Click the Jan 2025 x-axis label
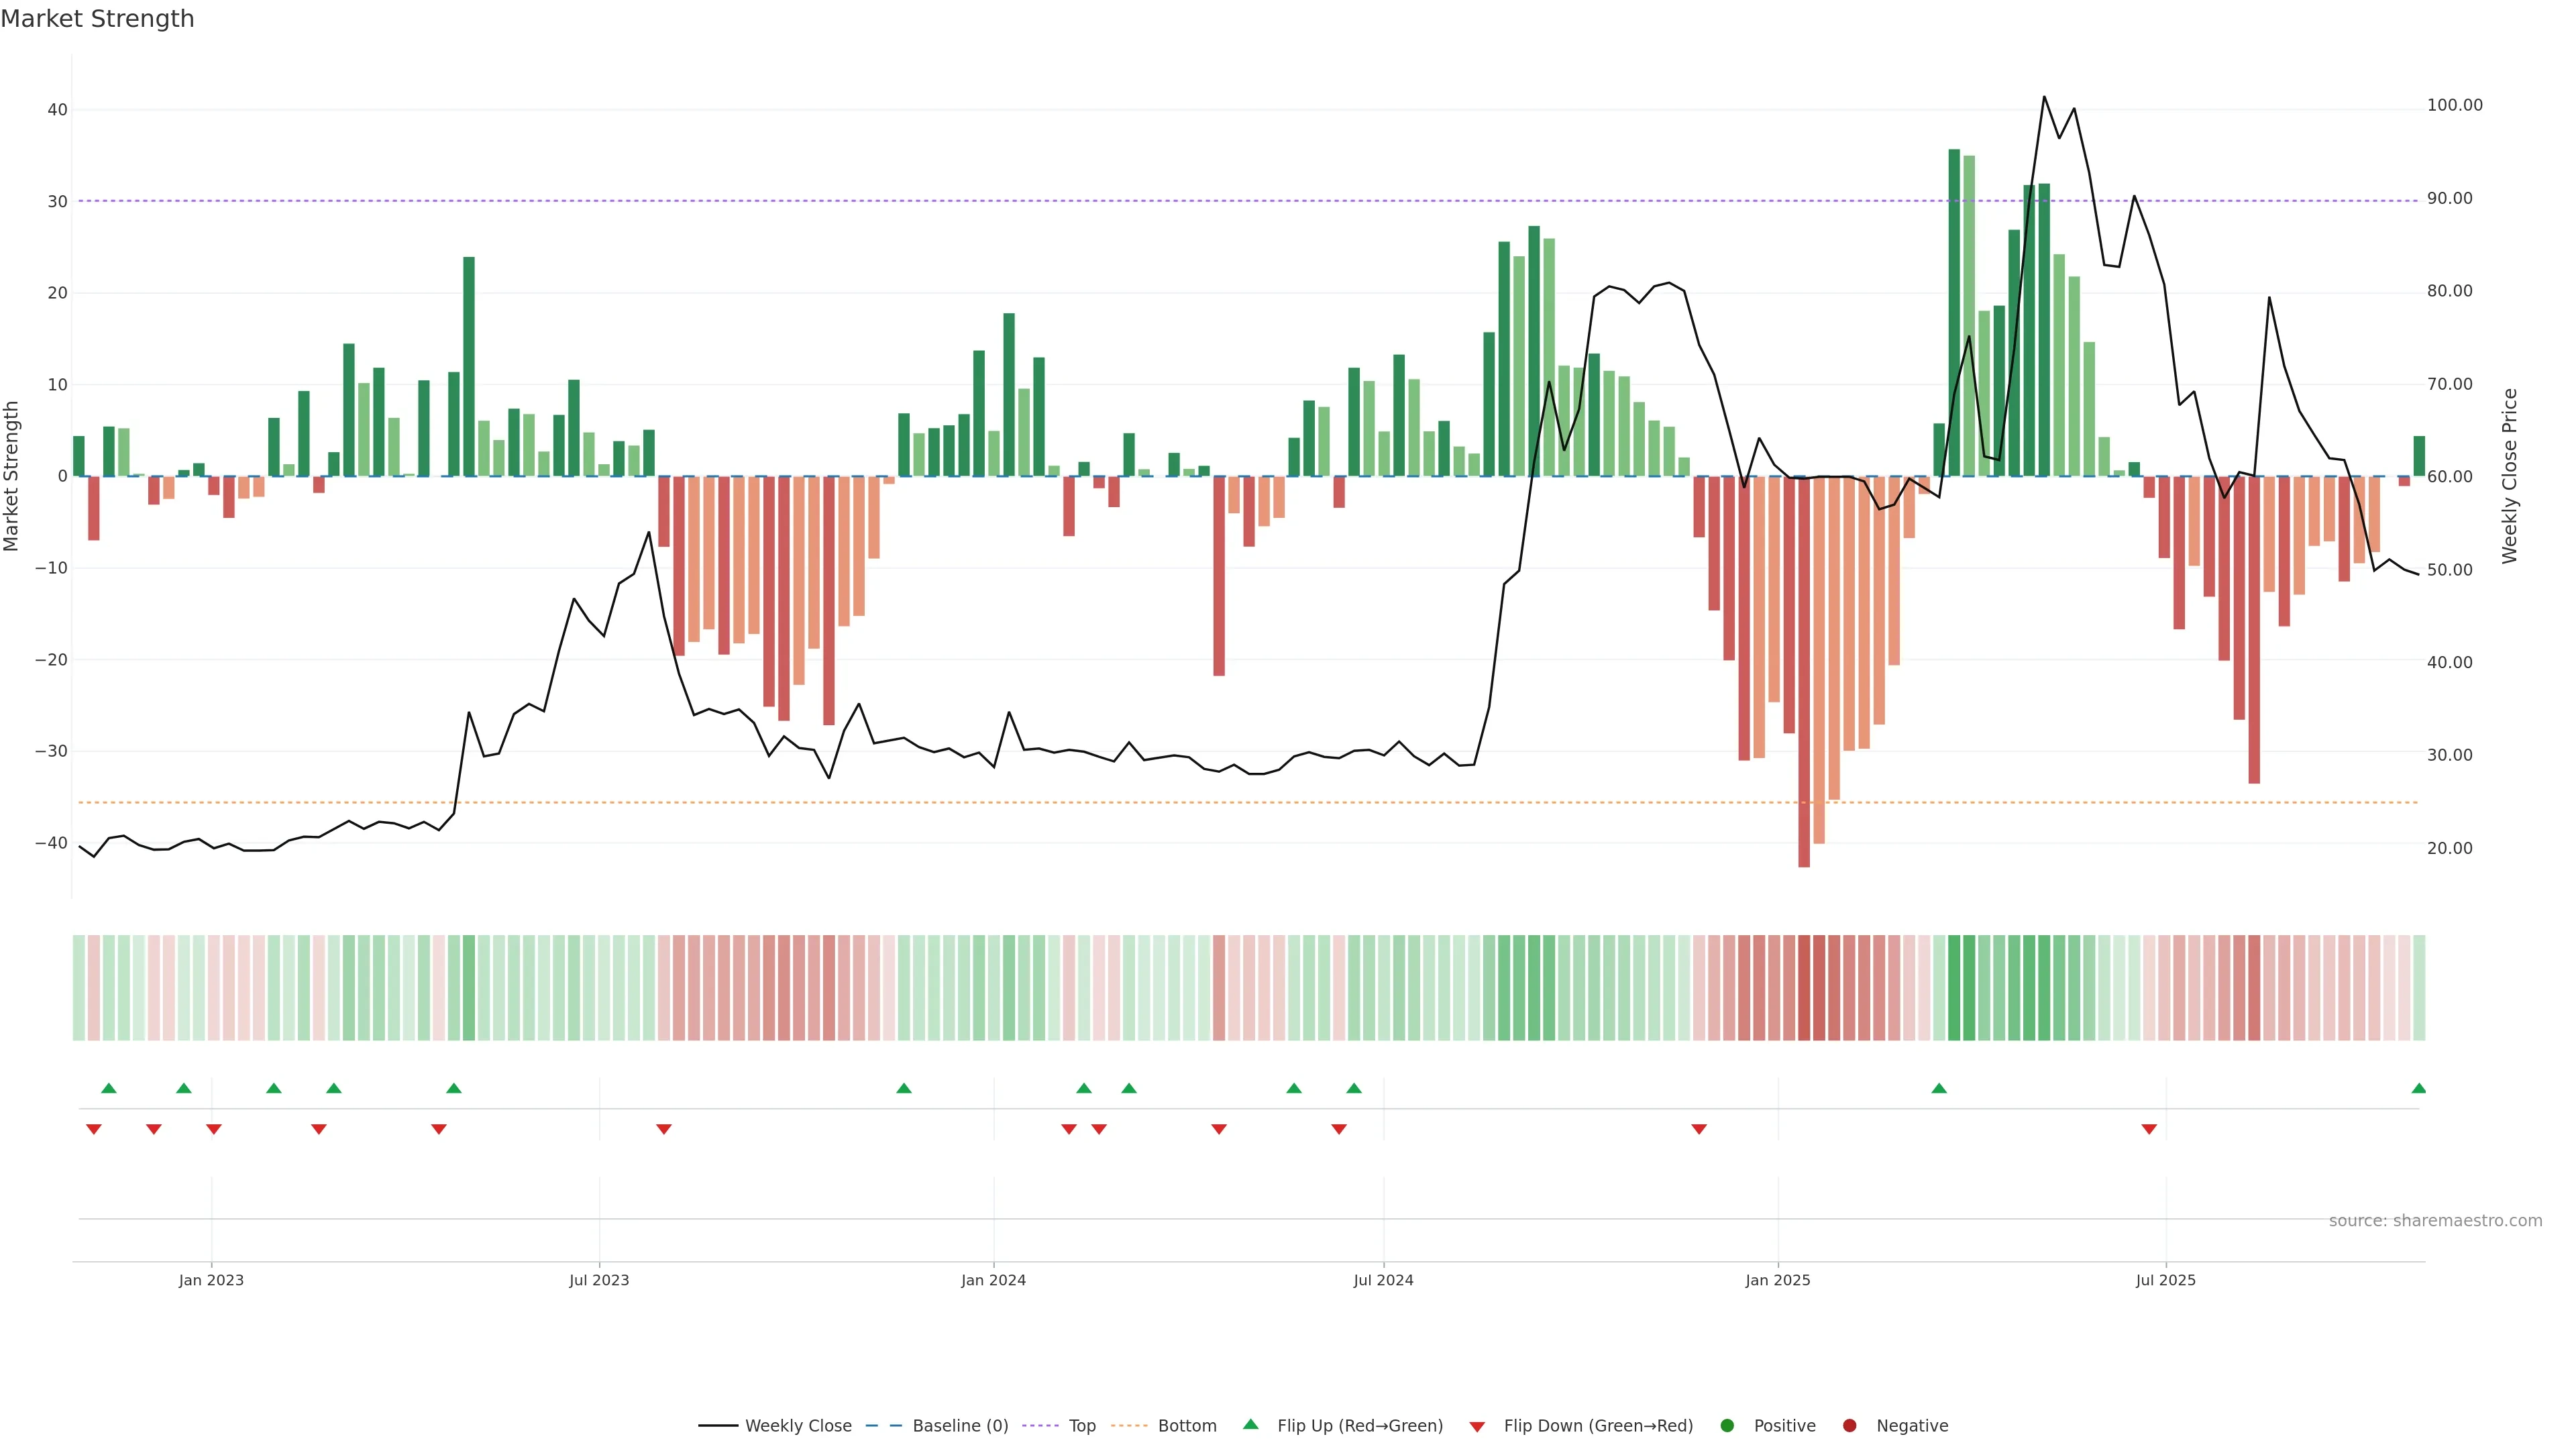 [1777, 1280]
